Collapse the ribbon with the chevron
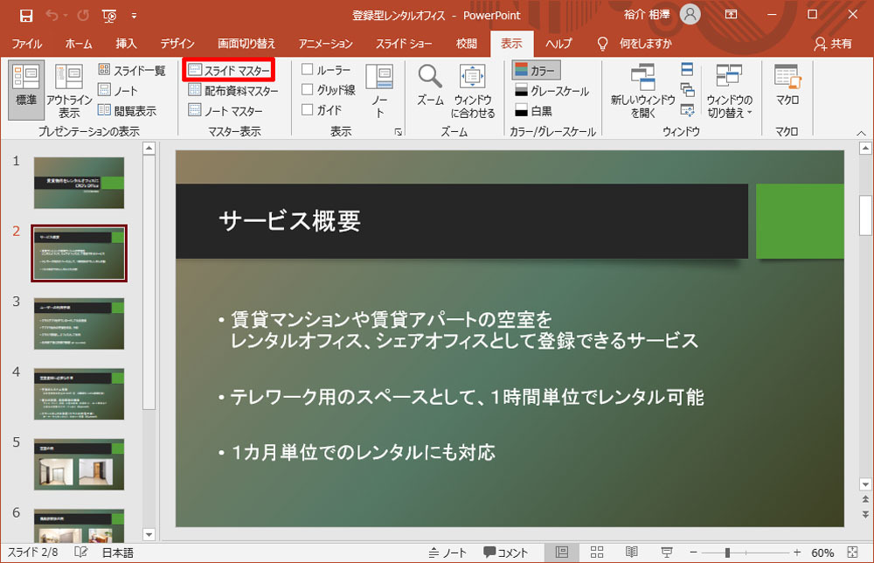This screenshot has width=874, height=563. [x=861, y=133]
